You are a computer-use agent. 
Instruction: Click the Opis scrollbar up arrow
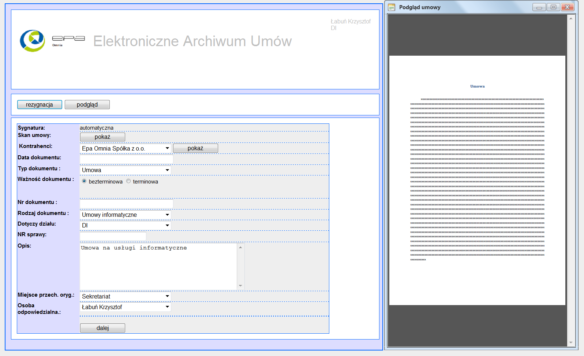tap(240, 247)
